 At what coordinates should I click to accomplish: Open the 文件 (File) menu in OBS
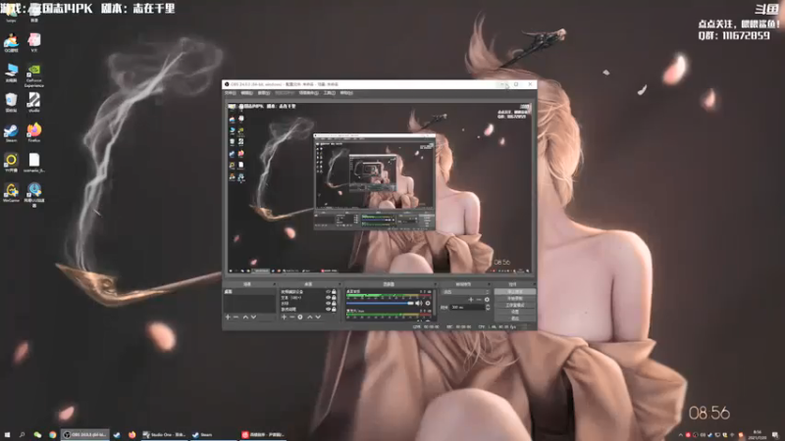coord(230,93)
